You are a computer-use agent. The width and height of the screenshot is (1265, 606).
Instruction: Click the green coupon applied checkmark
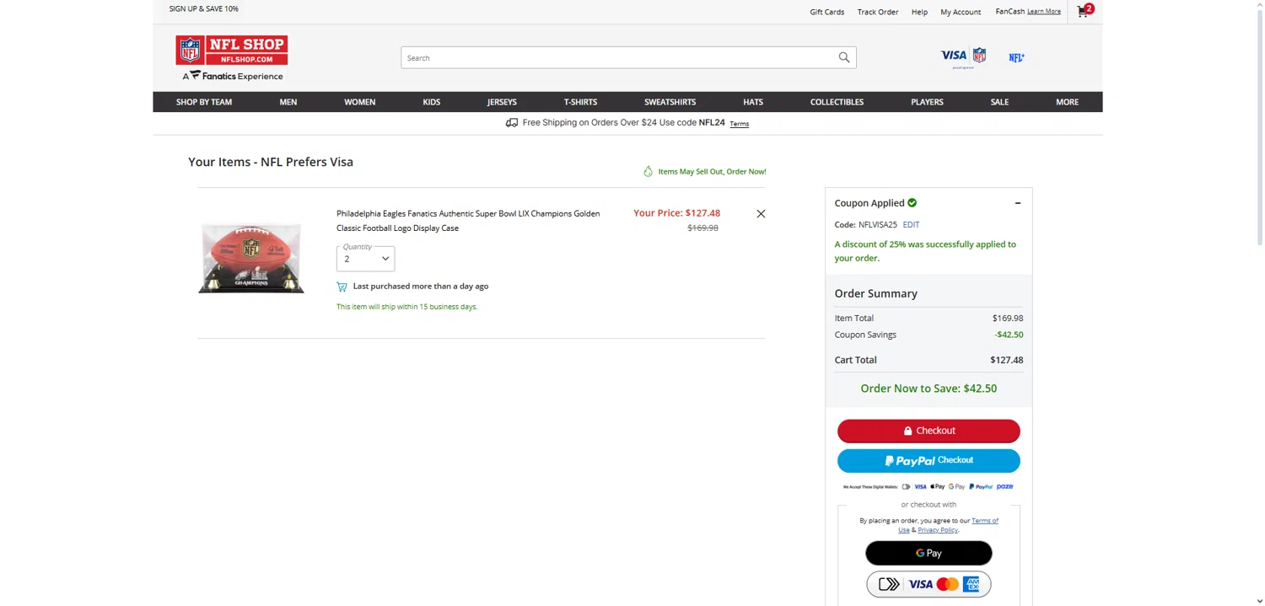coord(912,203)
